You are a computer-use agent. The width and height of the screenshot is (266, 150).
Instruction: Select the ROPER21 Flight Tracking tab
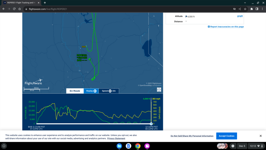pyautogui.click(x=21, y=3)
